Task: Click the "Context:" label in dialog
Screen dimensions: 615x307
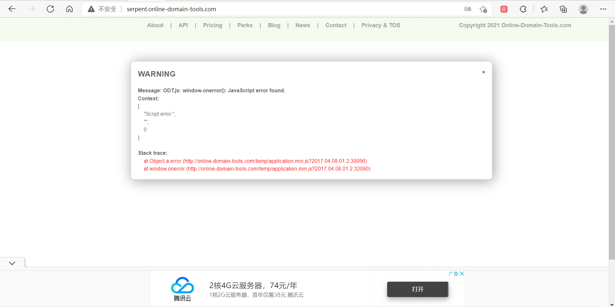Action: 148,98
